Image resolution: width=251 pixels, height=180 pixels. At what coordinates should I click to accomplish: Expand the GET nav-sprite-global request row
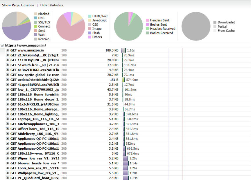tap(7, 75)
